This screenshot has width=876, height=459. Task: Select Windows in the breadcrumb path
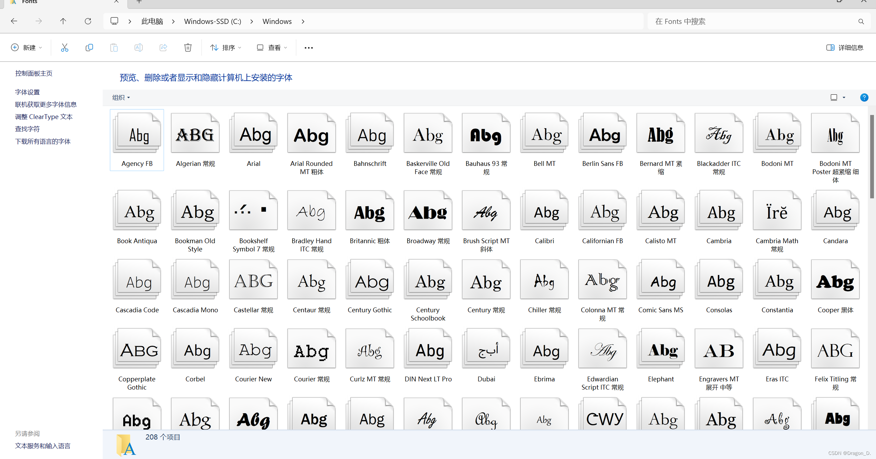coord(277,21)
